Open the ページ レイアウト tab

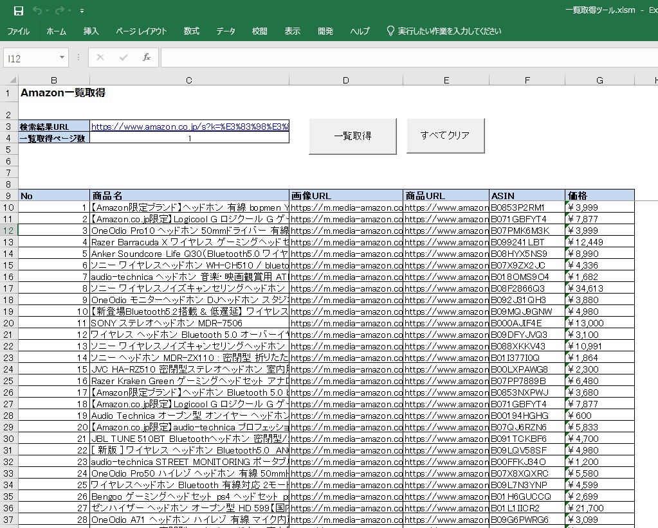142,31
